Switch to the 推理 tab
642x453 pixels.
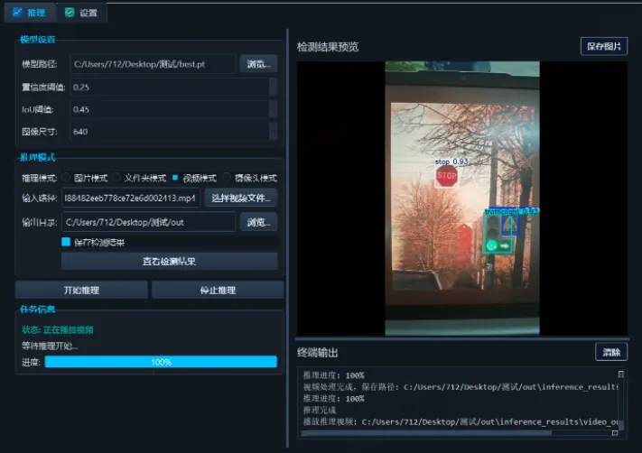(29, 13)
